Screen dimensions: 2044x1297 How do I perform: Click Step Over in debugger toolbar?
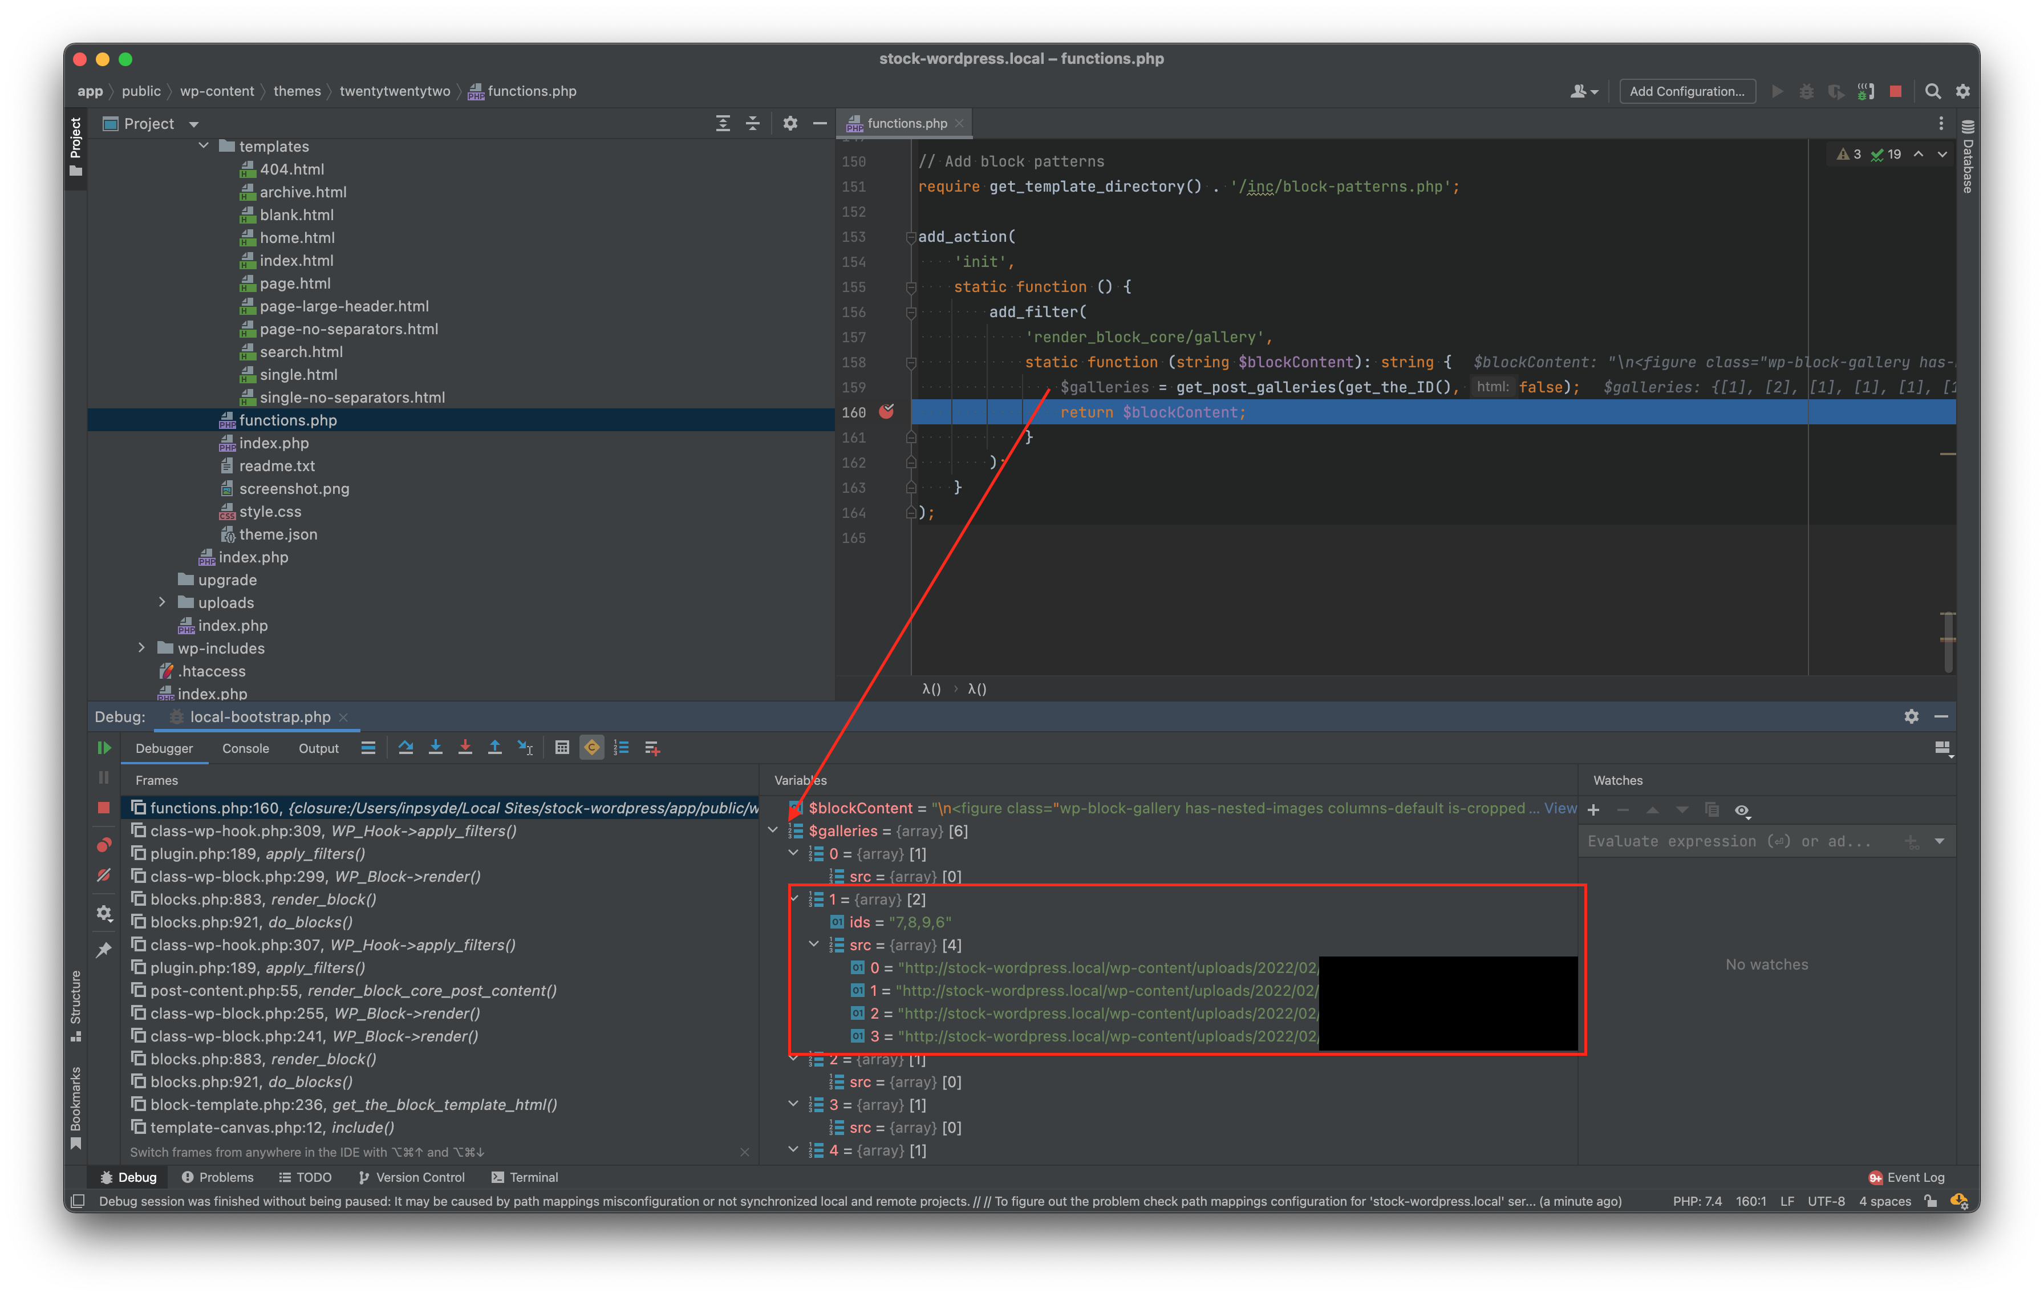tap(405, 748)
